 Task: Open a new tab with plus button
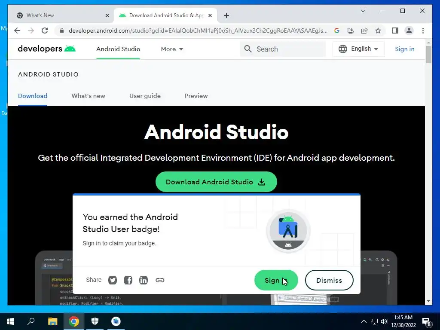click(x=226, y=15)
